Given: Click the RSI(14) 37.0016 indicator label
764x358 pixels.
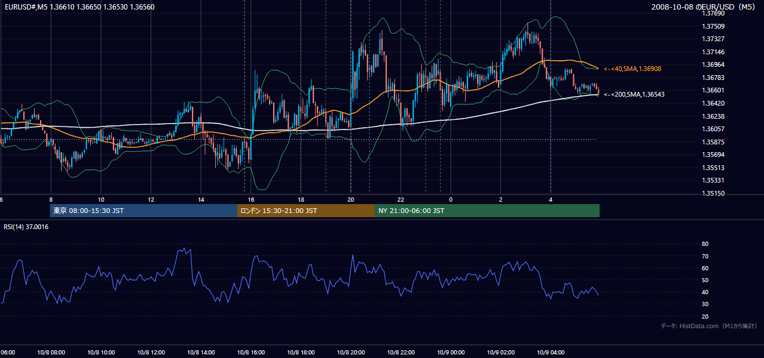Looking at the screenshot, I should click(26, 227).
